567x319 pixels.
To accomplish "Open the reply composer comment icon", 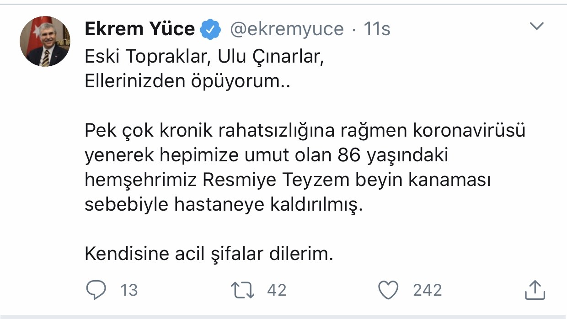I will coord(96,289).
